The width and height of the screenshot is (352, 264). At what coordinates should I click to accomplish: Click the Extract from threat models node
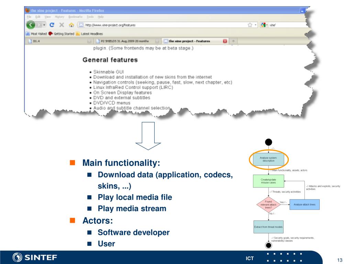click(x=268, y=227)
